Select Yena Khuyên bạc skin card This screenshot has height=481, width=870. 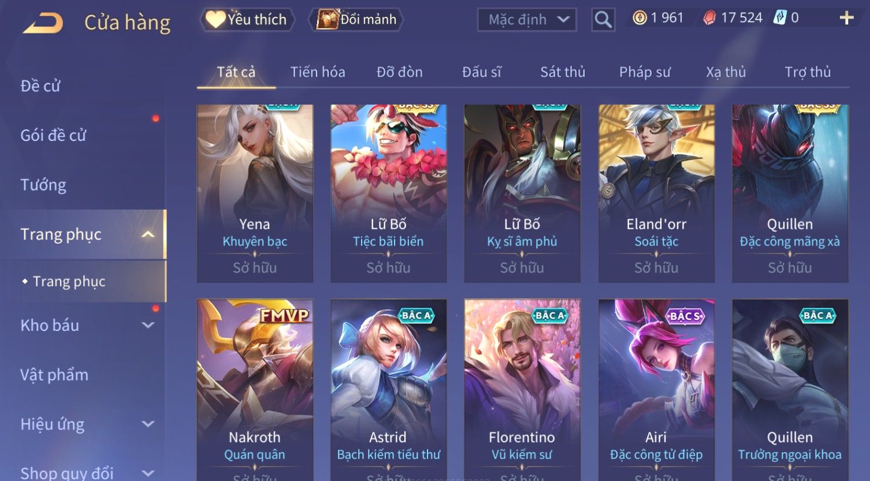click(255, 193)
